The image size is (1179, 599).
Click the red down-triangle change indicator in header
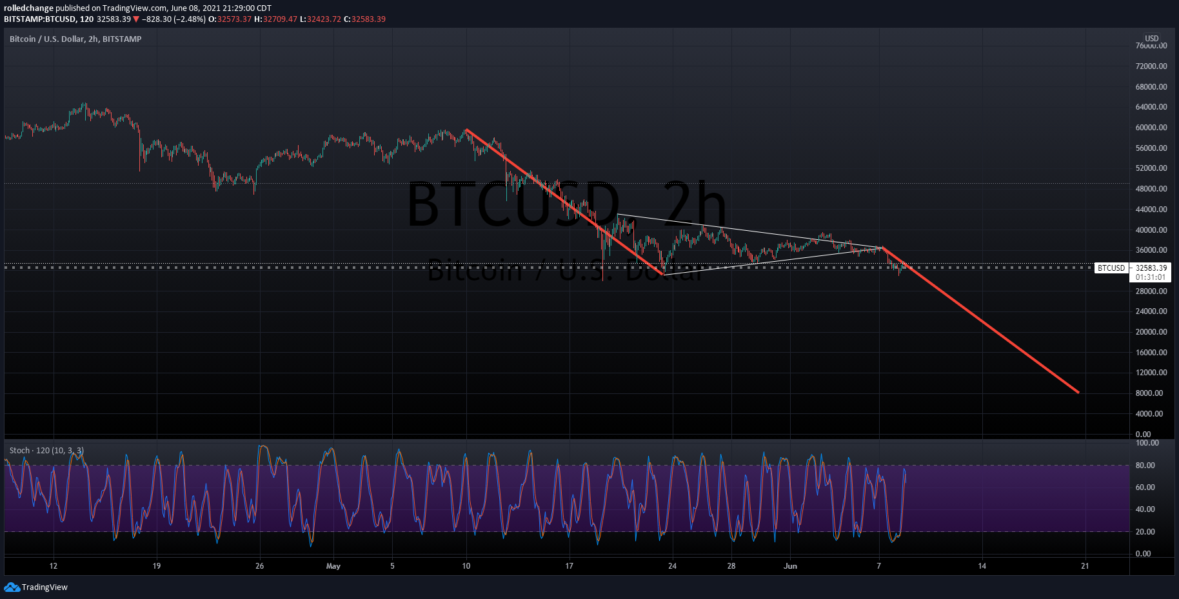[x=136, y=19]
